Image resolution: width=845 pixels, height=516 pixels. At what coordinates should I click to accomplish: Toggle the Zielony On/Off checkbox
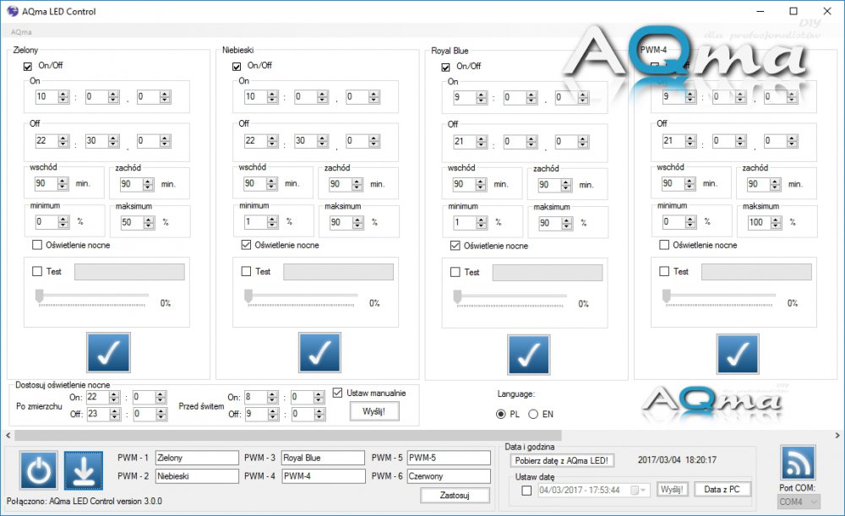[28, 66]
